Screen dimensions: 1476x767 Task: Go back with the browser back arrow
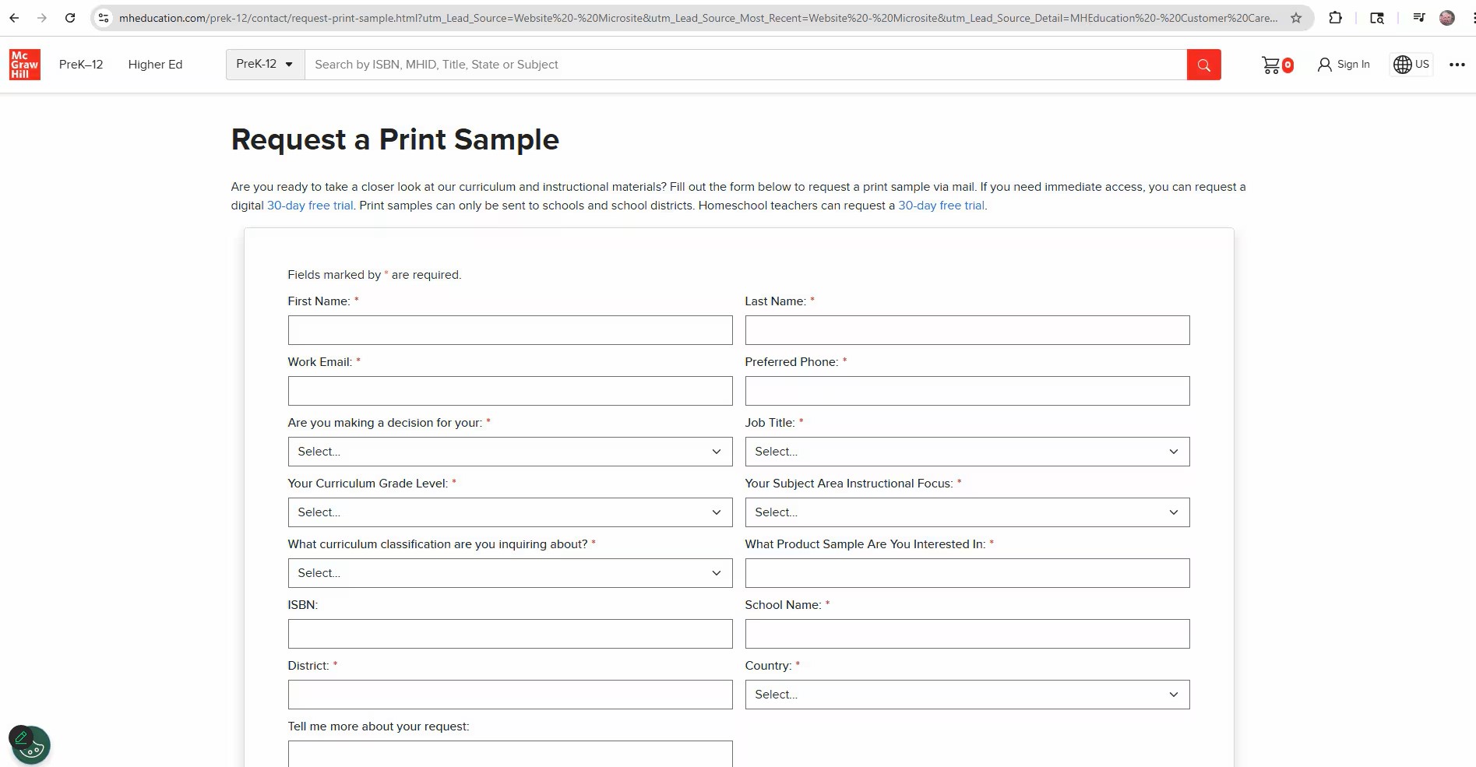point(14,18)
